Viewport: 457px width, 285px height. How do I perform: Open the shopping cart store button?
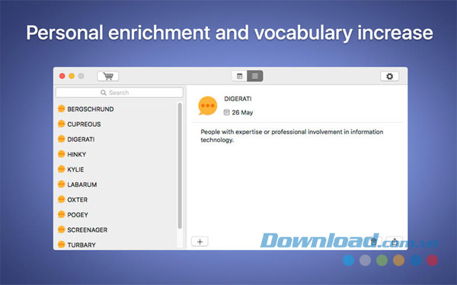pos(108,76)
